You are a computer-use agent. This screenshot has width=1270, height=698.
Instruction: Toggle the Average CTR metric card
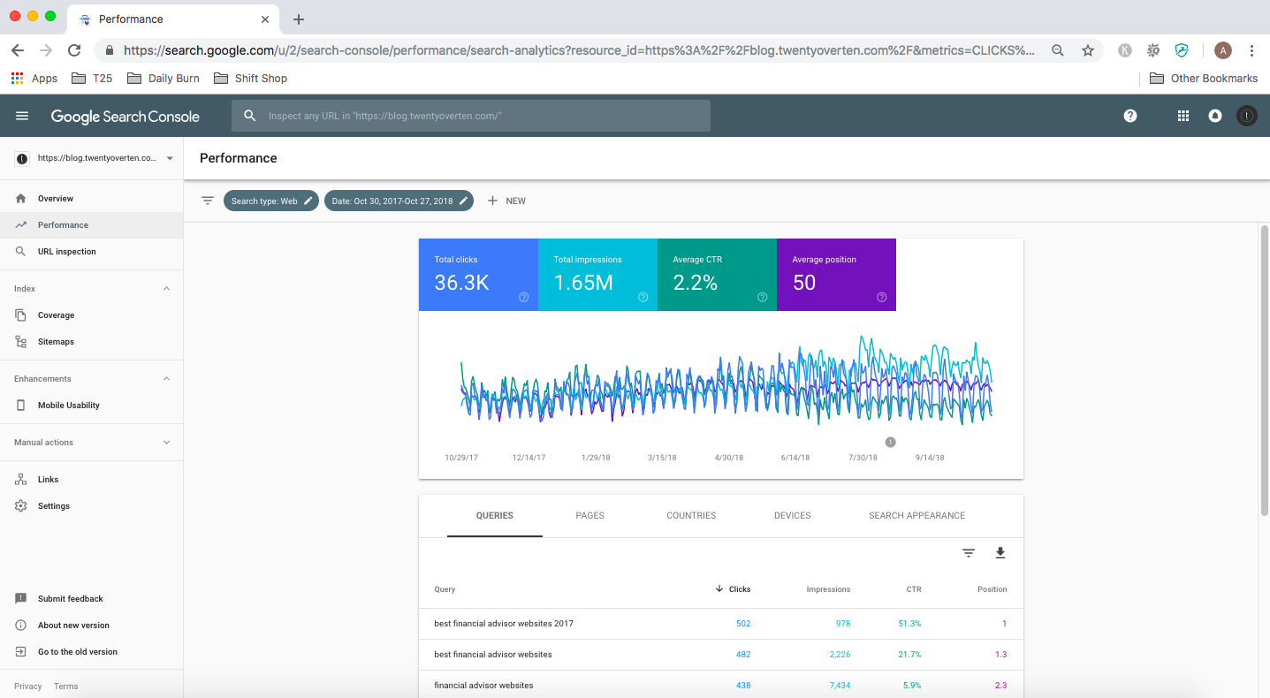point(716,275)
